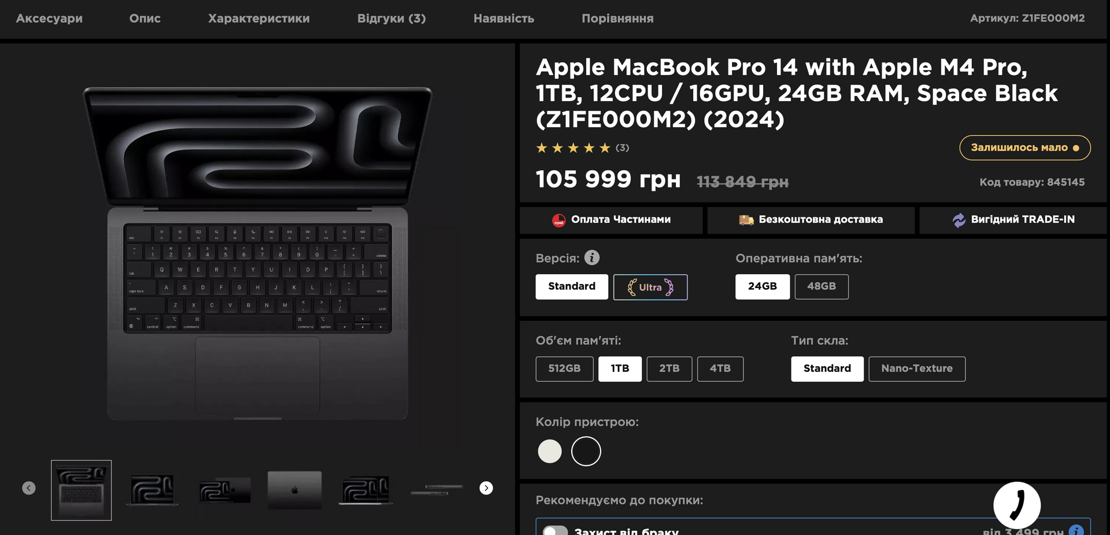Open the Відгуки (3) tab
This screenshot has width=1110, height=535.
coord(391,19)
